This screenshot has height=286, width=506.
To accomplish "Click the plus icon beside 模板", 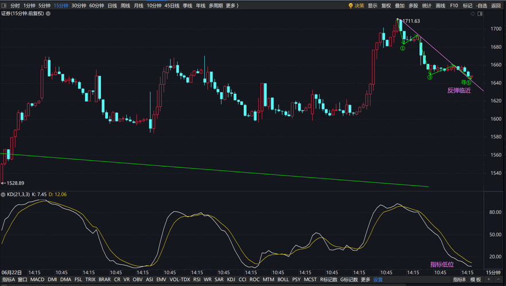I will coord(489,280).
